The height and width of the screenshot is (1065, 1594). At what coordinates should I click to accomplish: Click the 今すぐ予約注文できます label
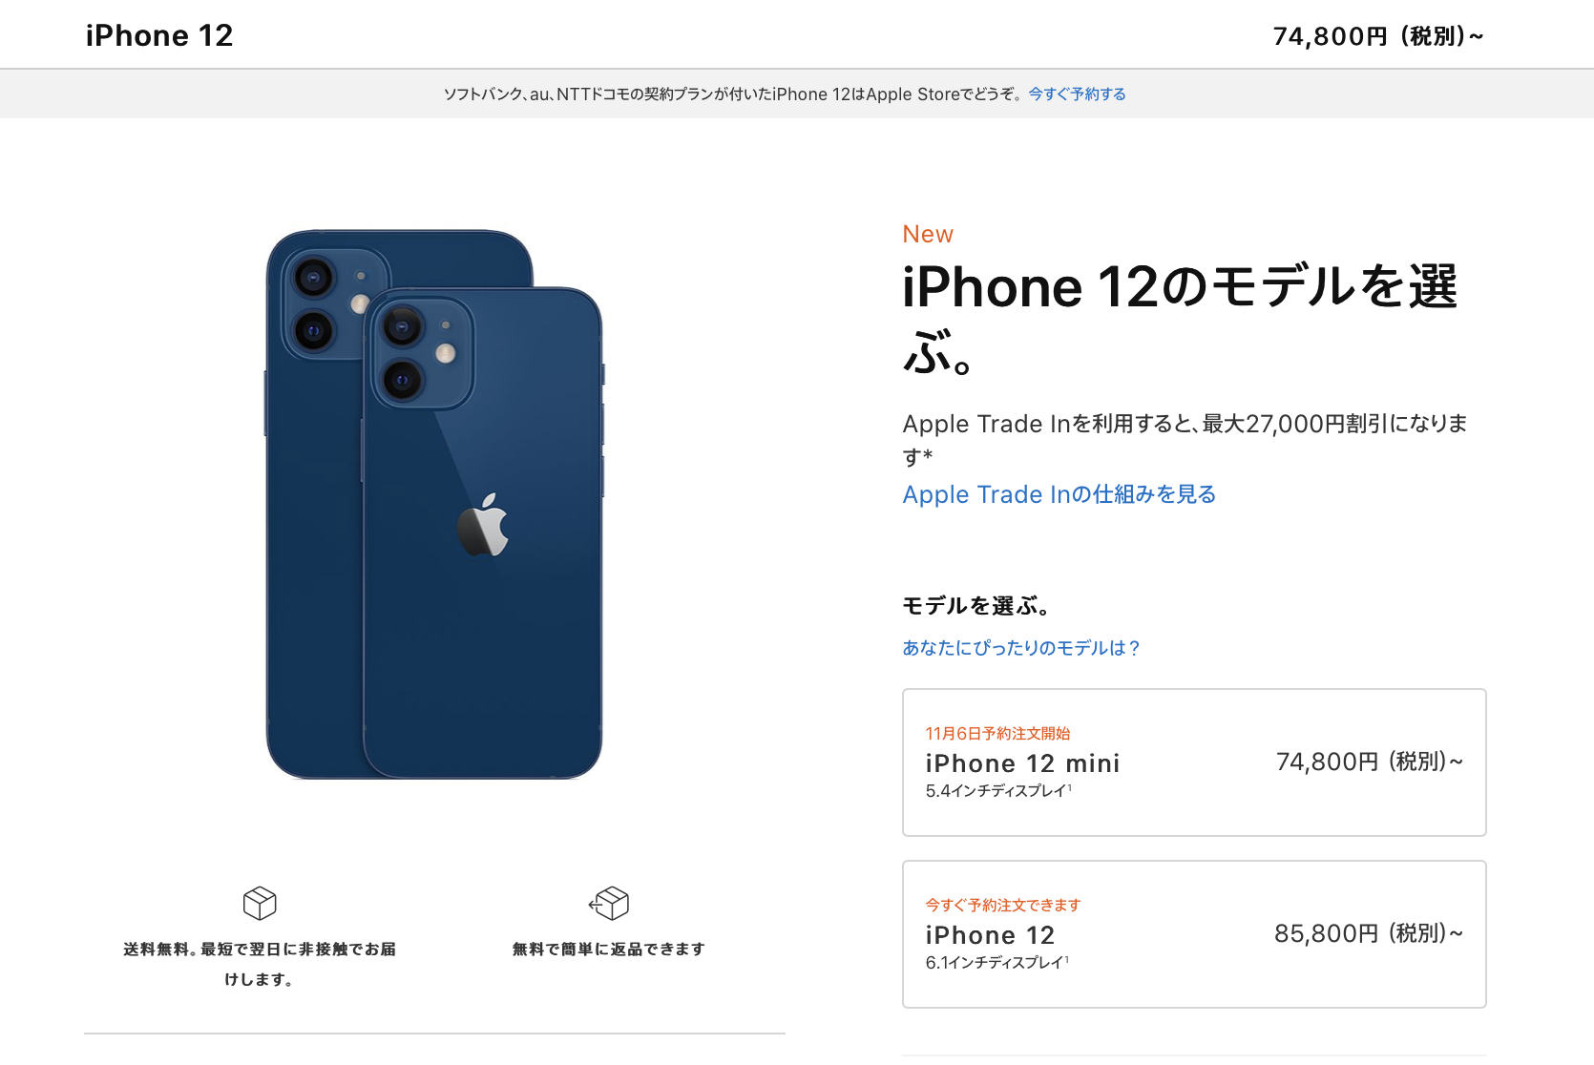1003,905
